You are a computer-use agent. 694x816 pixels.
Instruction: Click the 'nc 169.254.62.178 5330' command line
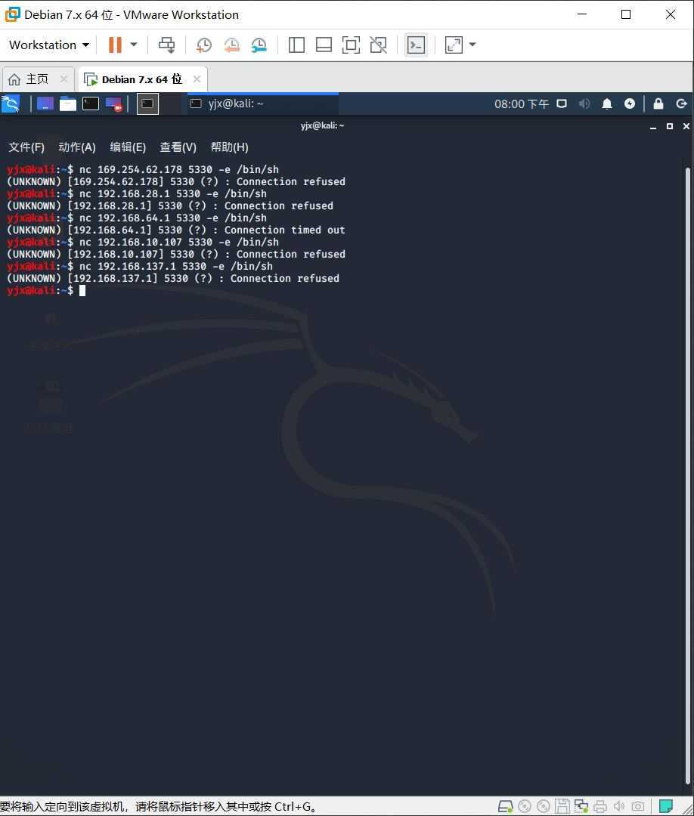143,170
